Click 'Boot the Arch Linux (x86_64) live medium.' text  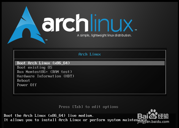coord(49,115)
